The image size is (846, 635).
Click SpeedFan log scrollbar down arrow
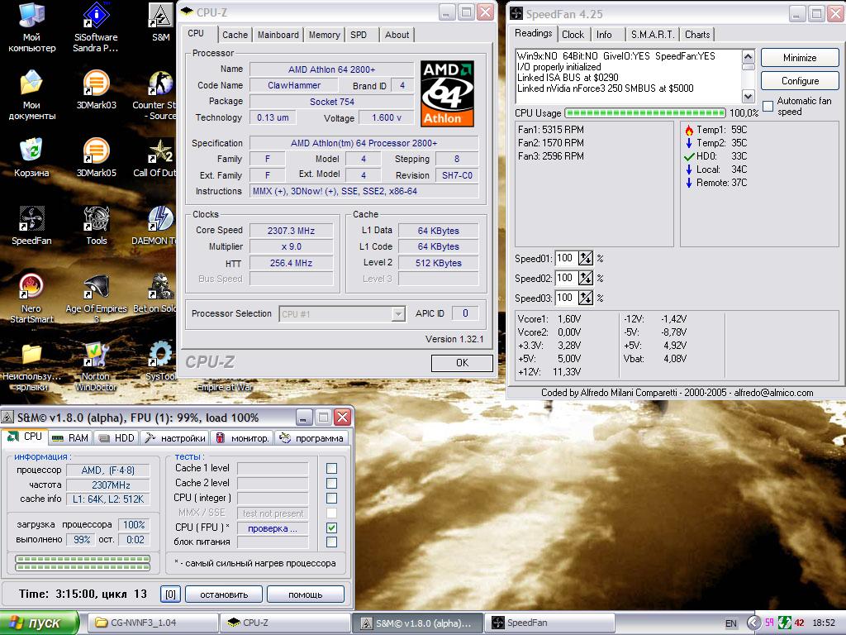(x=748, y=97)
